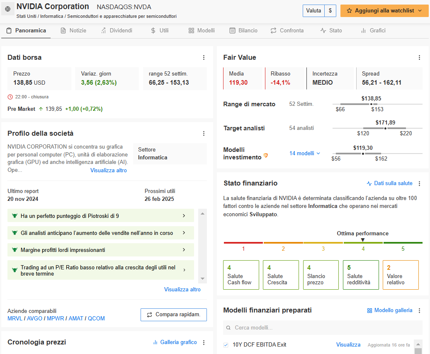This screenshot has height=354, width=430.
Task: Open the AMAT comparable company link
Action: pyautogui.click(x=76, y=319)
